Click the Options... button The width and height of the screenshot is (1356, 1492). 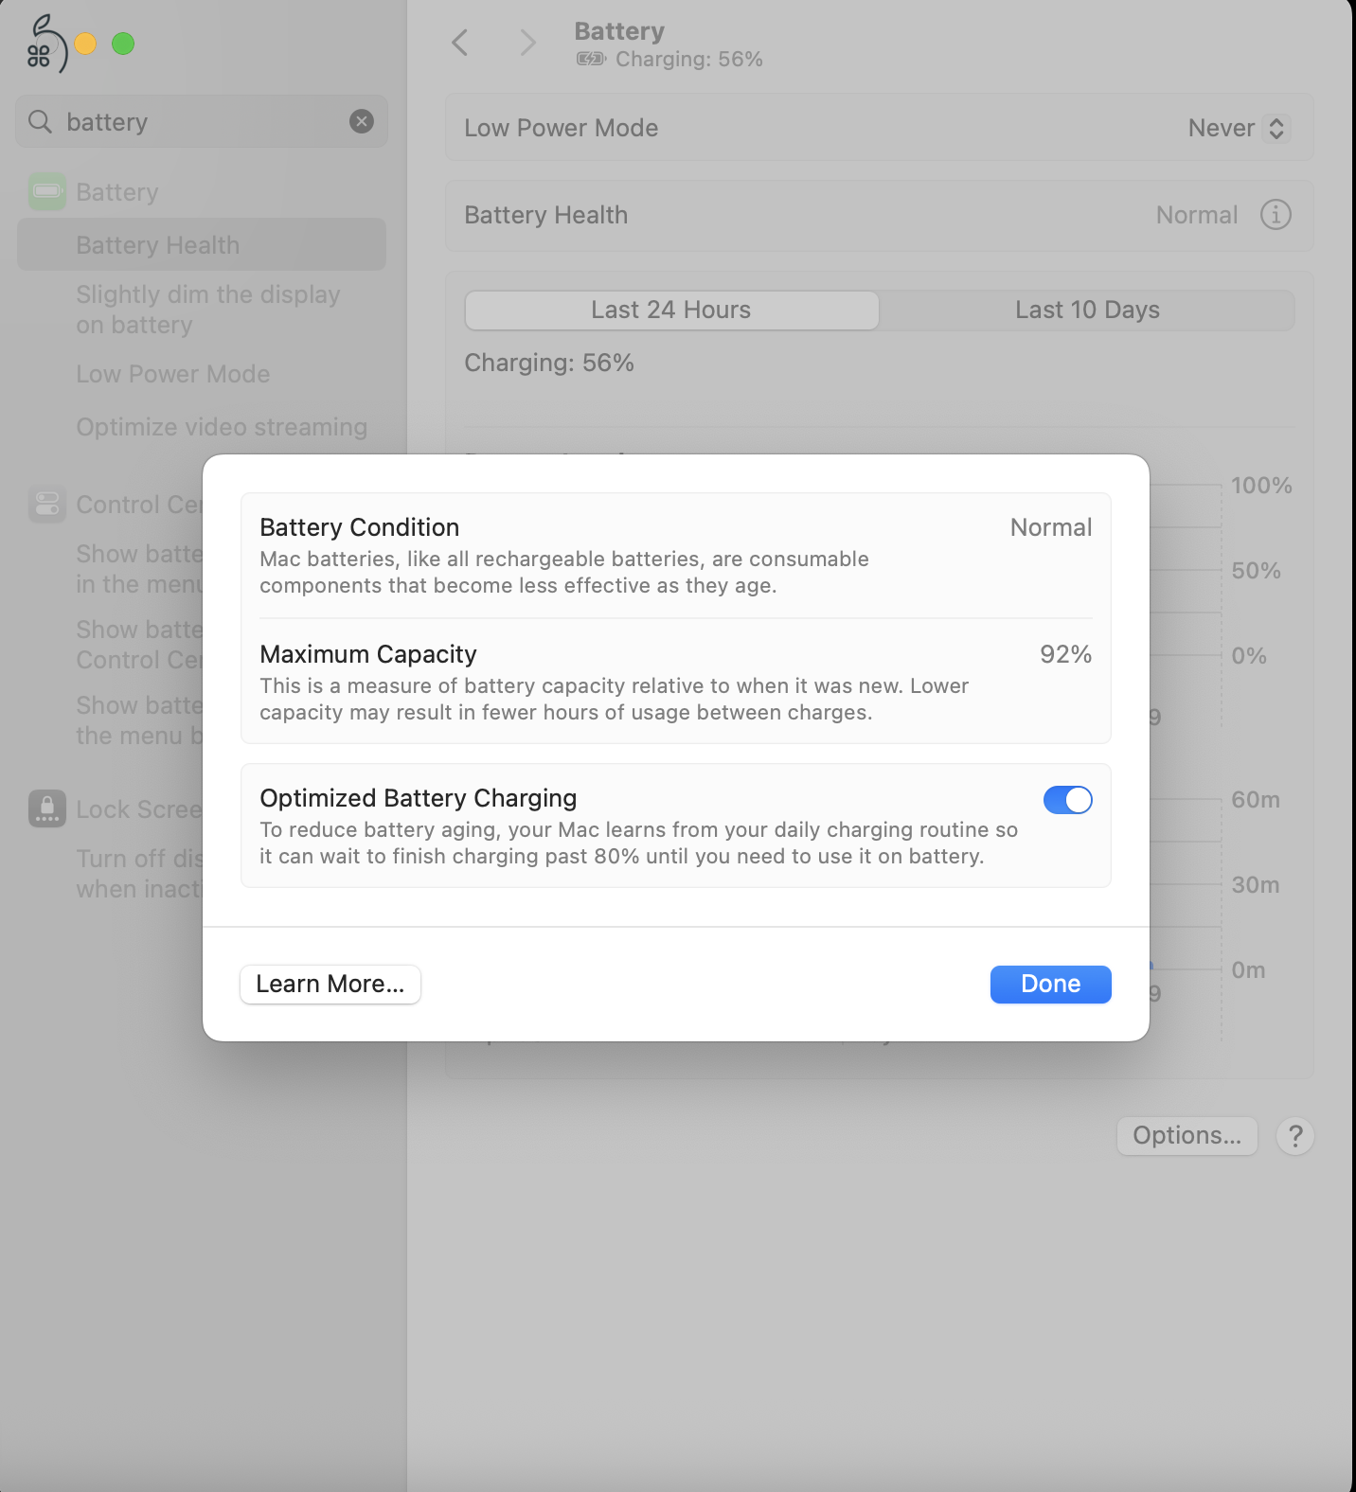coord(1187,1135)
